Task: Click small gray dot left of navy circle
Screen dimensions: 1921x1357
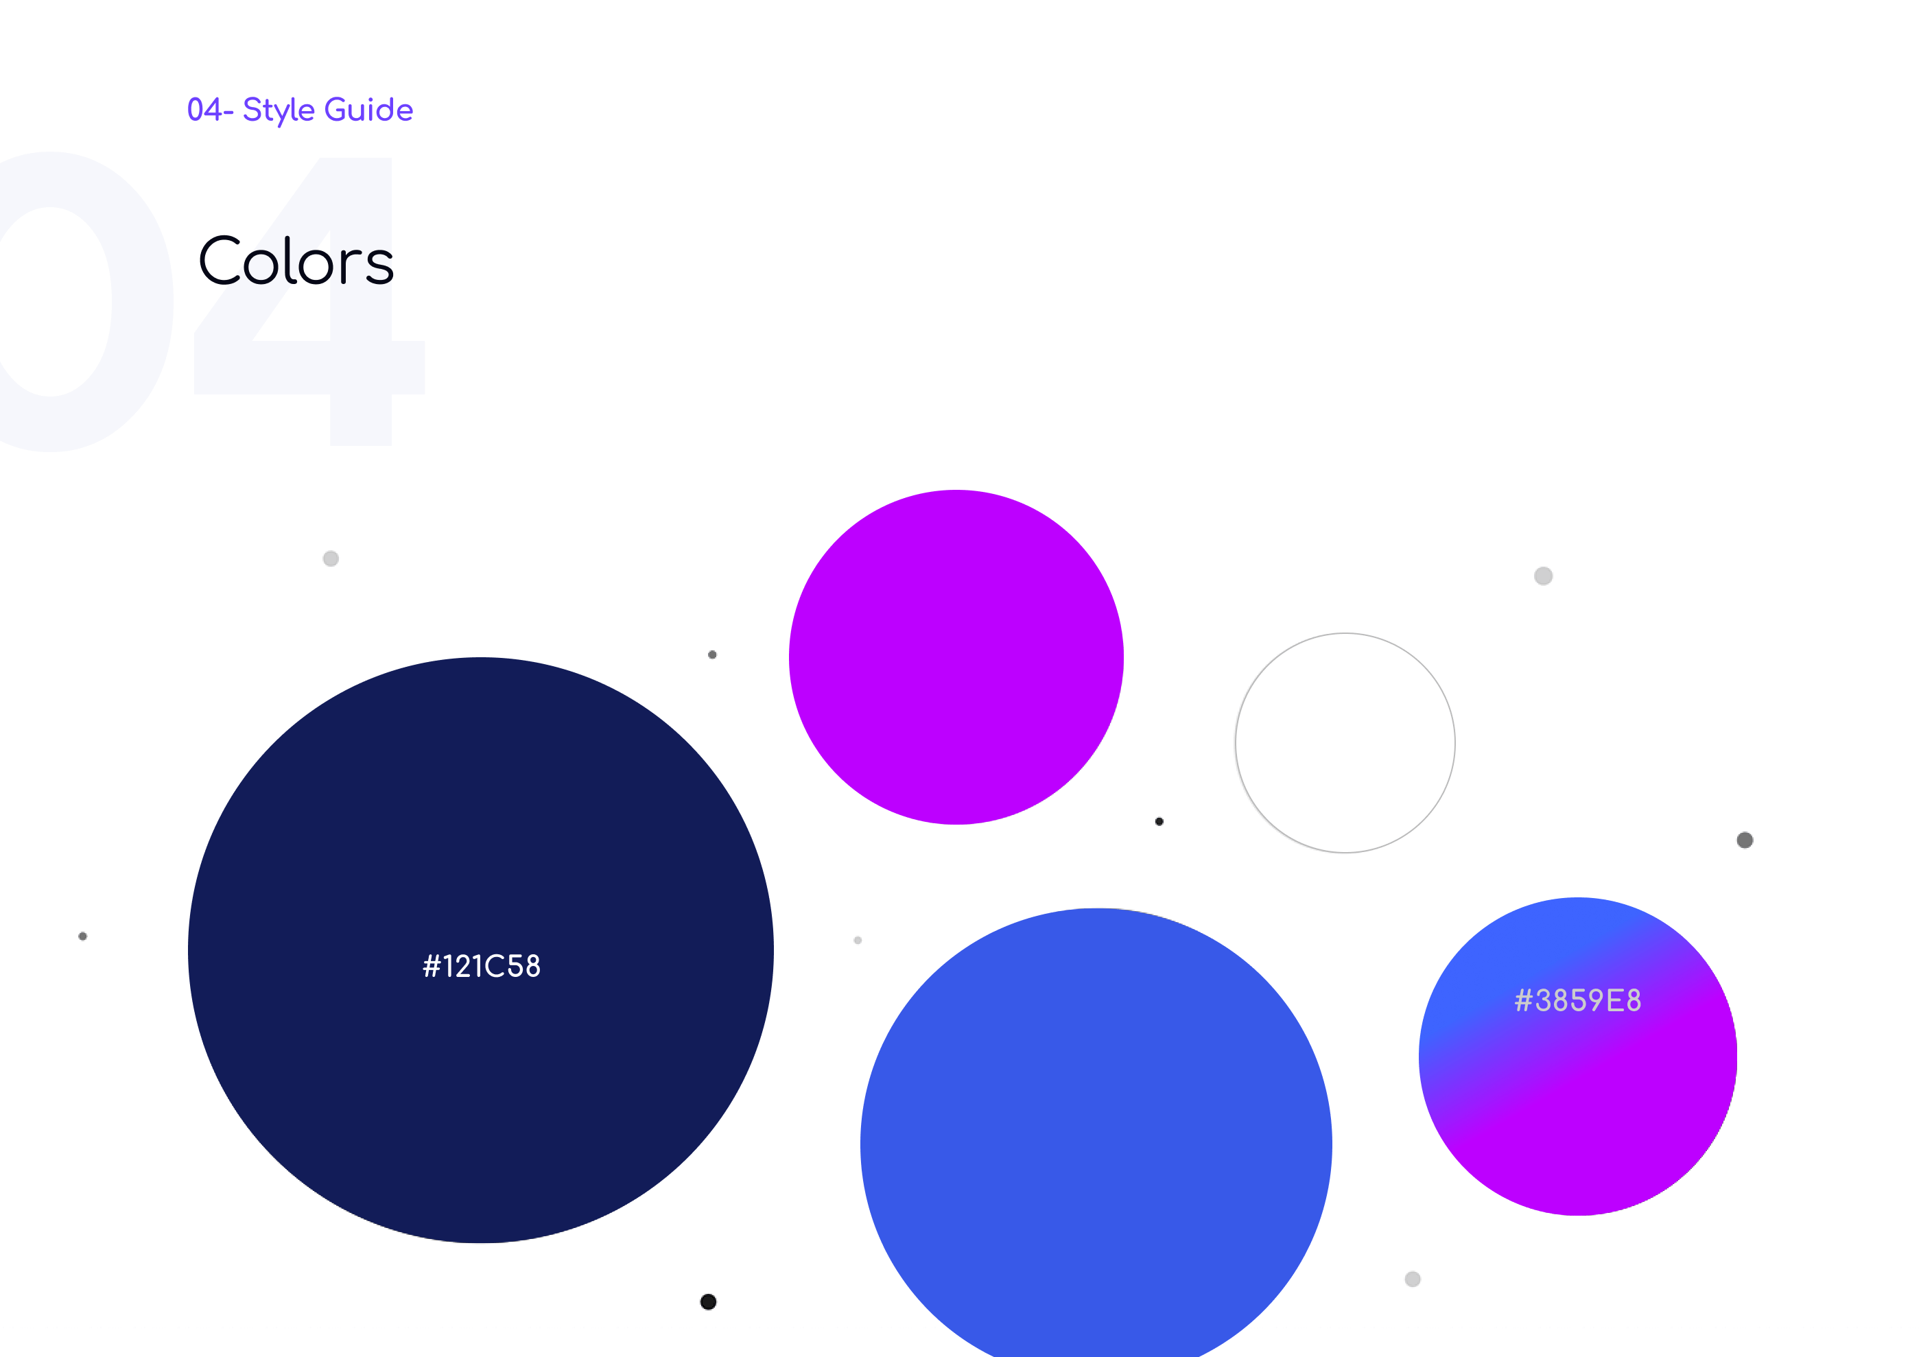Action: (83, 936)
